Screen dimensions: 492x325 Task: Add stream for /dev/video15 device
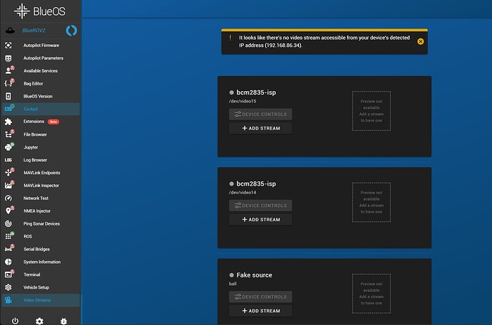click(x=260, y=129)
